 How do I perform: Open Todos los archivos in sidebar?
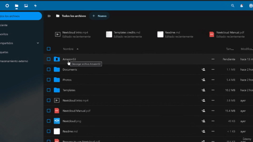coord(21,16)
